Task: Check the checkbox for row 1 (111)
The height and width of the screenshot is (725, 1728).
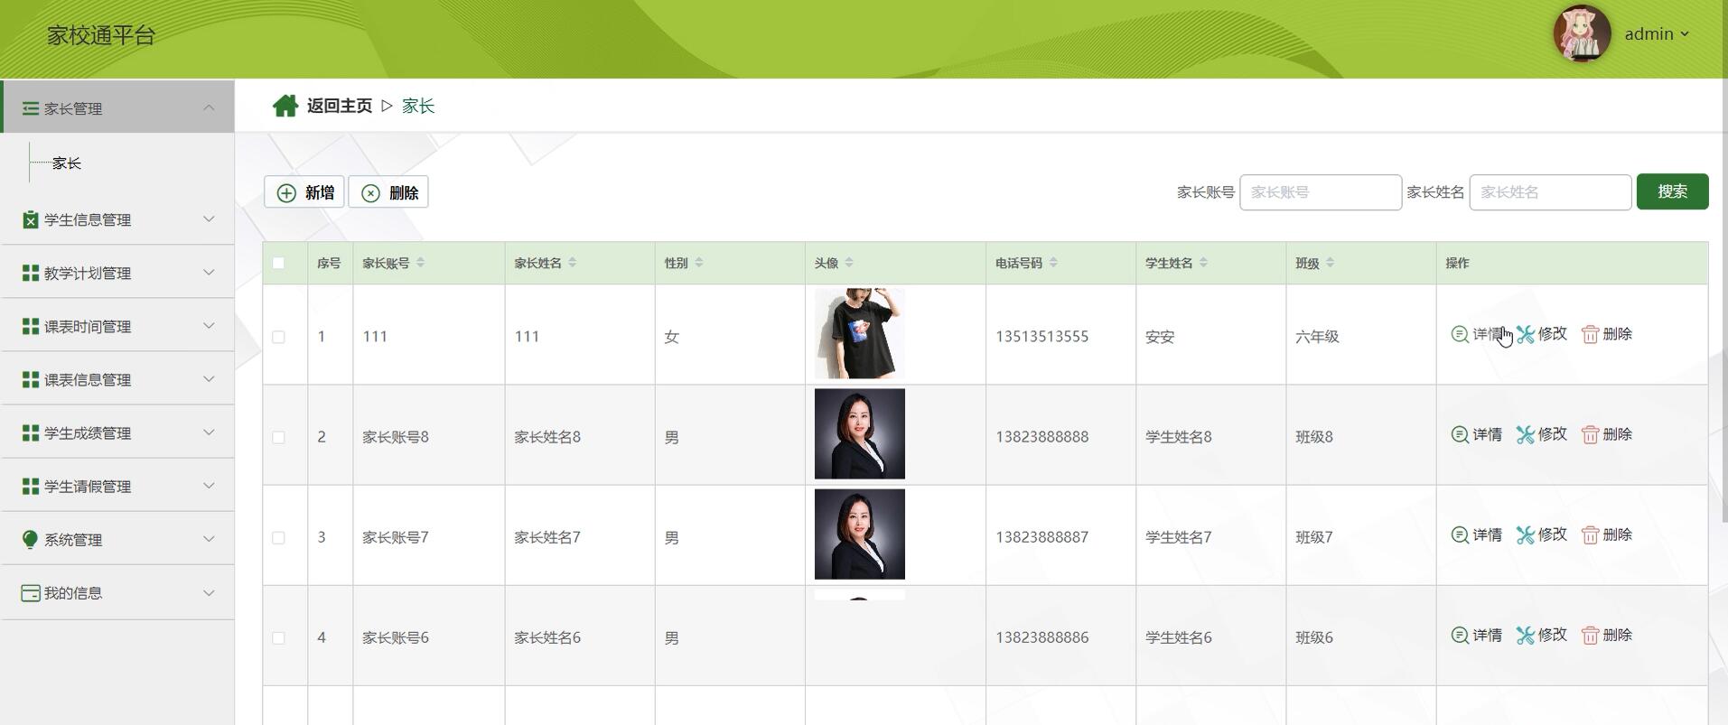Action: (278, 337)
